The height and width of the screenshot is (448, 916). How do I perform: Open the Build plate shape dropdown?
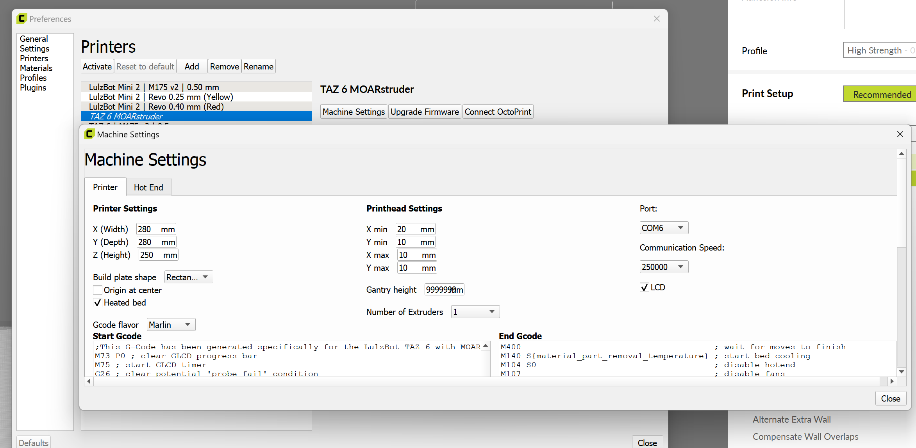tap(189, 277)
